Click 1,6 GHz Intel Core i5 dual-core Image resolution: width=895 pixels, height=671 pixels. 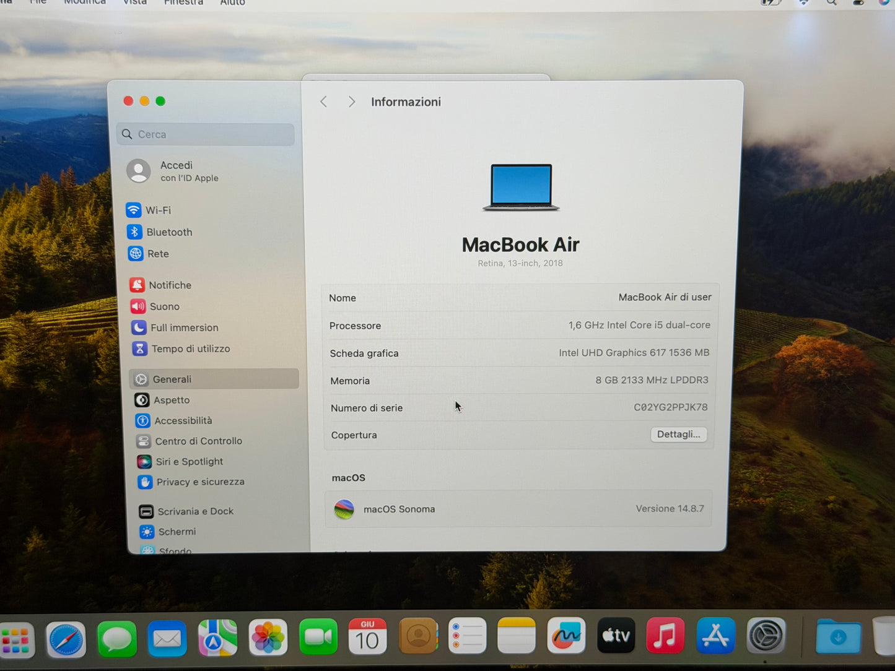click(639, 325)
